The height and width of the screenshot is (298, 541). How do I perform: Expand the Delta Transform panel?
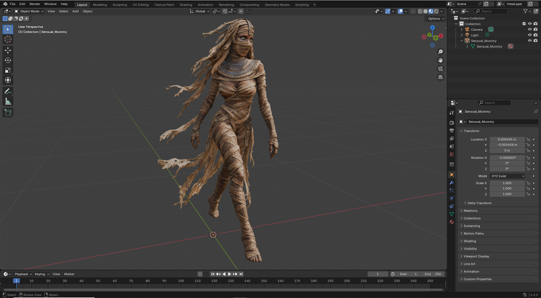click(x=479, y=203)
